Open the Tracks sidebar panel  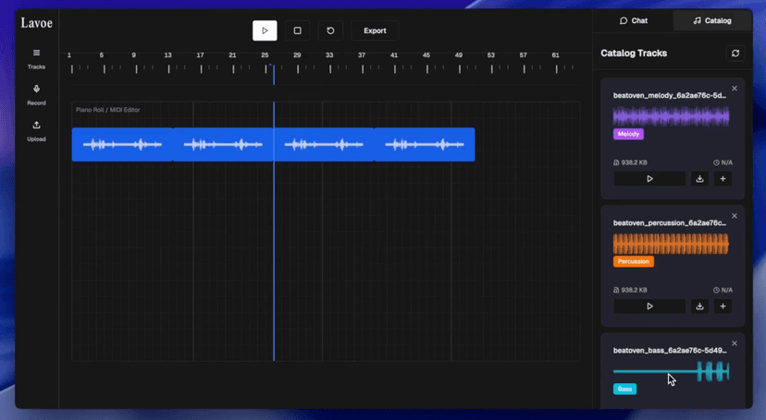click(36, 58)
